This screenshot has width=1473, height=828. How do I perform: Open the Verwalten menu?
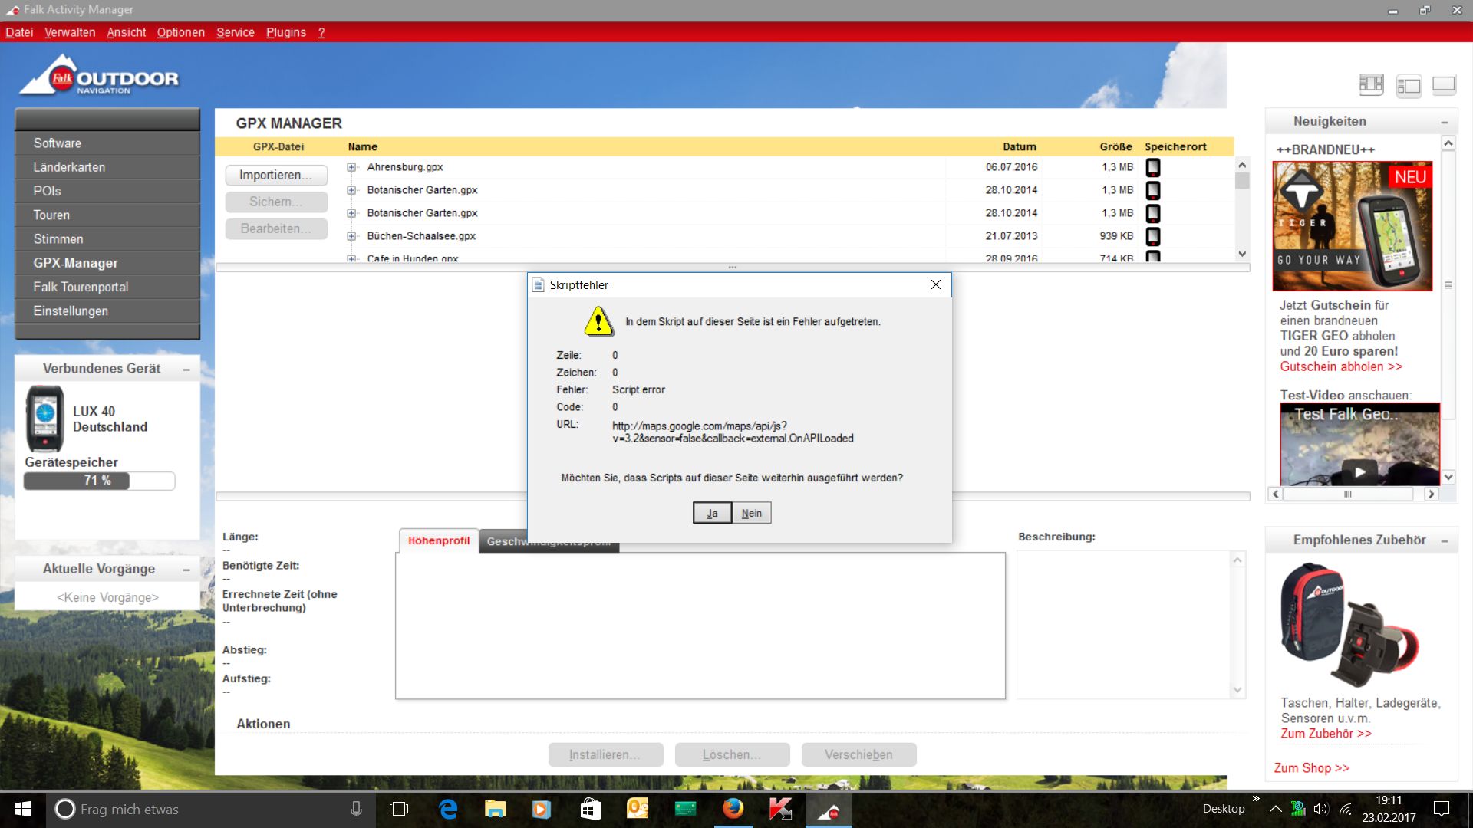pos(70,32)
